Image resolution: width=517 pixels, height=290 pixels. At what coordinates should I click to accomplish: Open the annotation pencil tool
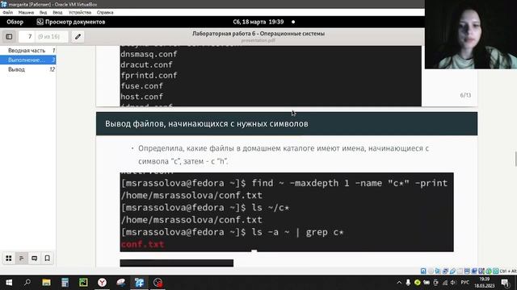[x=78, y=36]
